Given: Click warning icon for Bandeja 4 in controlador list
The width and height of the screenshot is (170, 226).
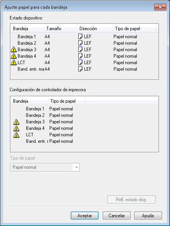Looking at the screenshot, I should (16, 128).
